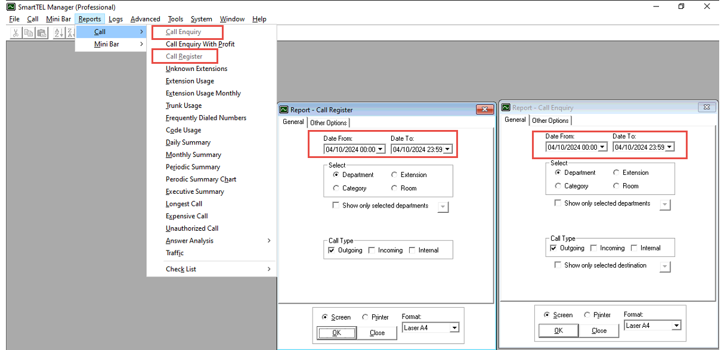Close the Call Register dialog with the red X
This screenshot has height=350, width=721.
coord(485,110)
